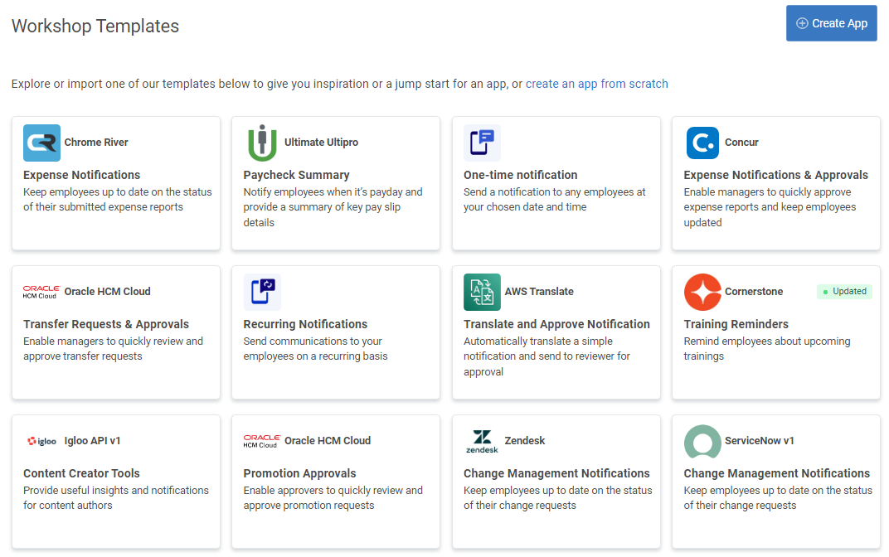Viewport: 889px width, 557px height.
Task: Open Translate and Approve Notification template title
Action: [556, 324]
